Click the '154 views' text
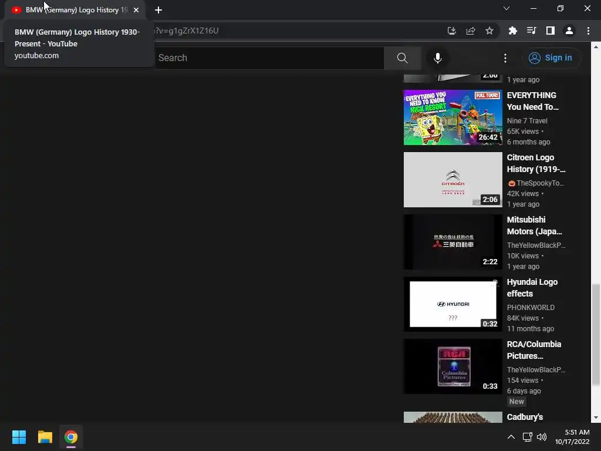The image size is (601, 451). [522, 381]
